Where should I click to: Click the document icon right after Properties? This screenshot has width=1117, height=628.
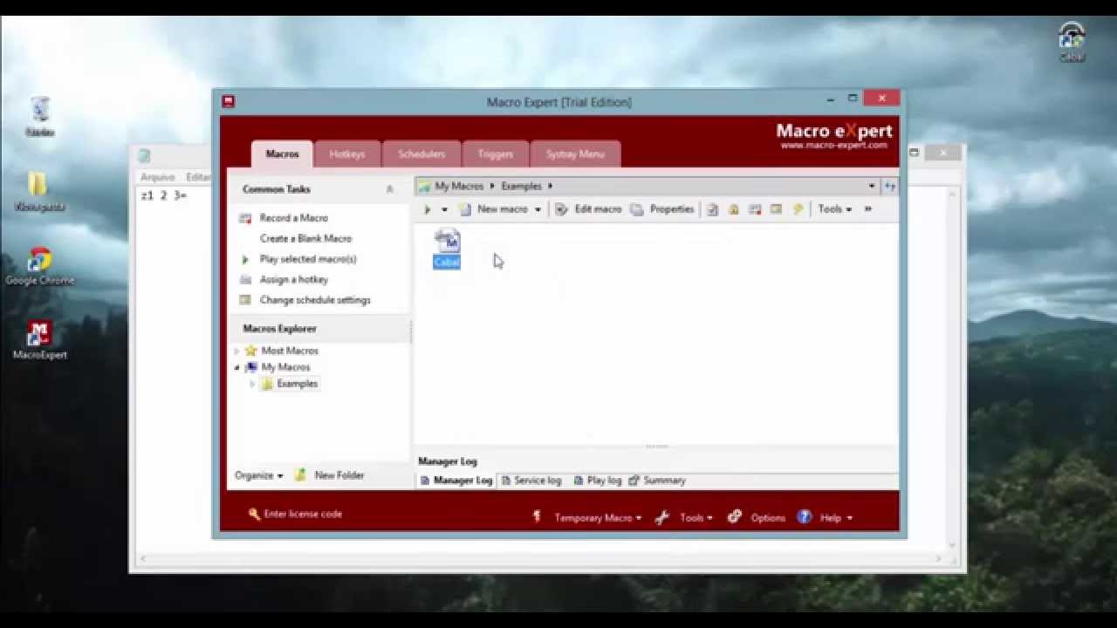[x=713, y=209]
